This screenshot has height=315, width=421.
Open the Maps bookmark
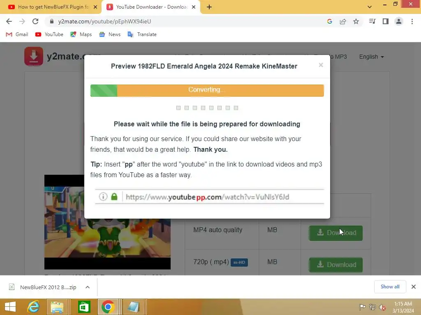pyautogui.click(x=81, y=34)
